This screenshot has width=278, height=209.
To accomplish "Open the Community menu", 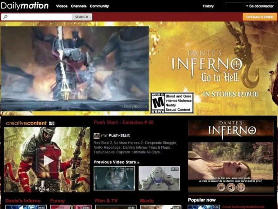I will [99, 6].
